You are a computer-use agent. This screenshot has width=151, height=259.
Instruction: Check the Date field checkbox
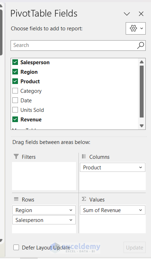[x=15, y=100]
